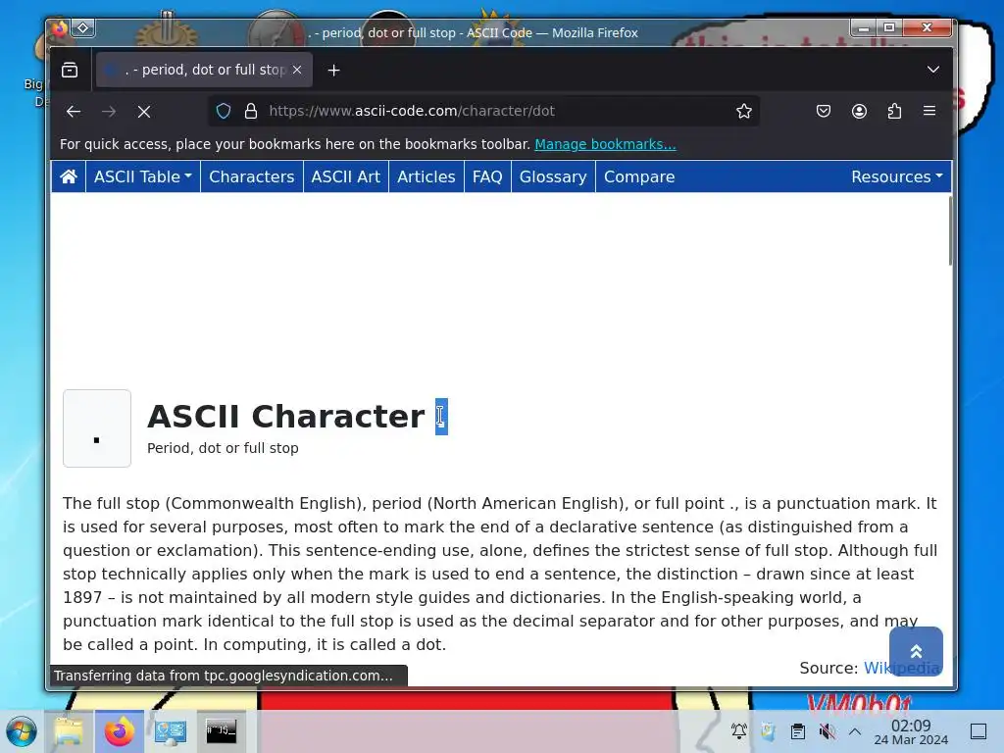
Task: Save page to Pocket
Action: [824, 112]
